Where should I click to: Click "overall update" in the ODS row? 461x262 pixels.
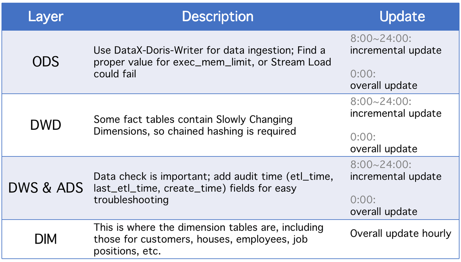(x=384, y=86)
